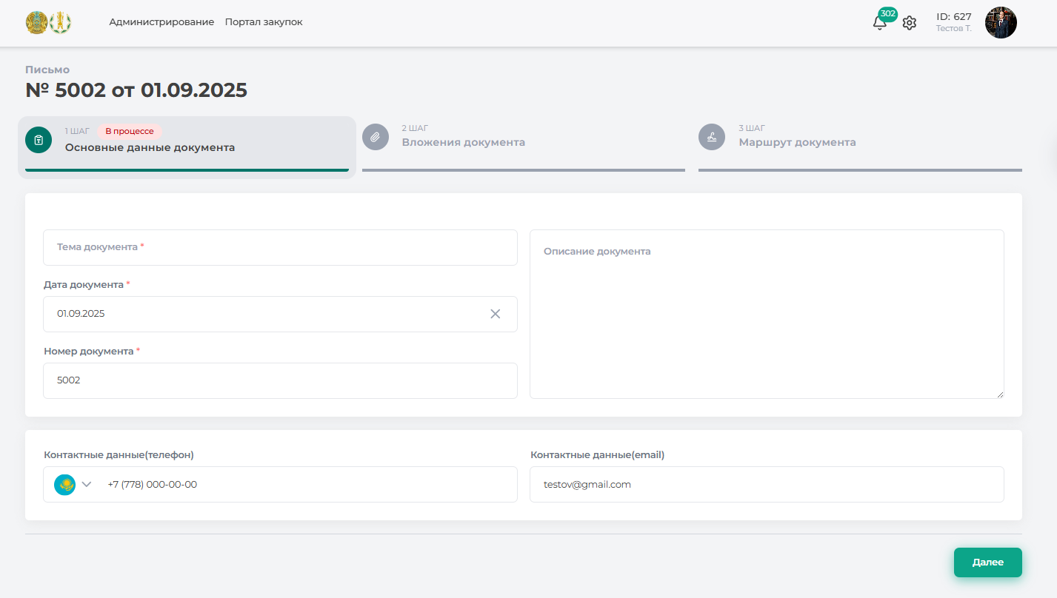Click the Номер документа field with 5002
Screen dimensions: 1057x598
280,380
